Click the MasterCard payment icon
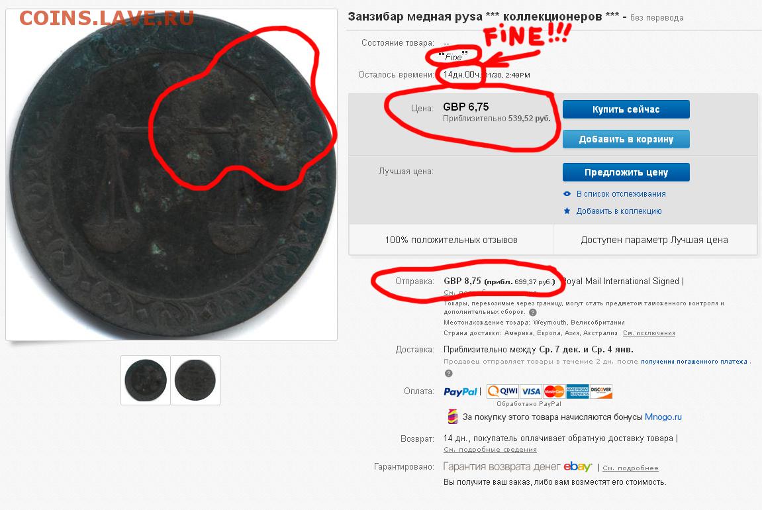The width and height of the screenshot is (762, 510). tap(554, 391)
